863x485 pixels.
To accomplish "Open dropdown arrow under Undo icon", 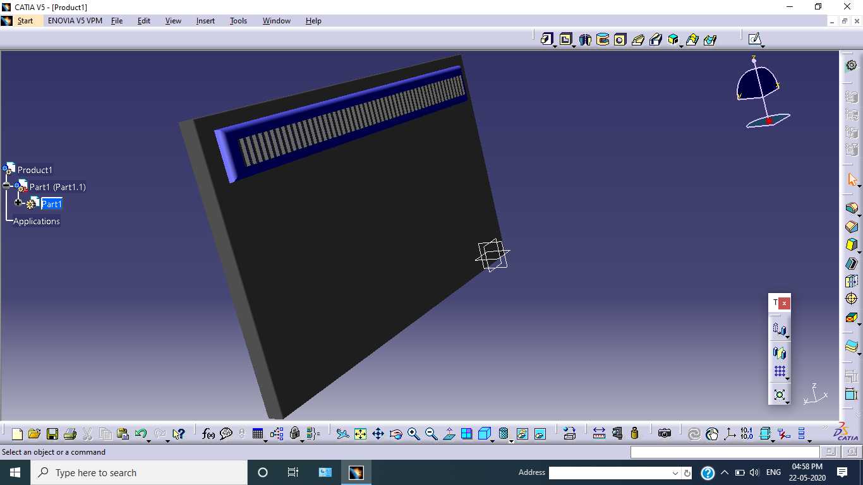I will coord(148,441).
